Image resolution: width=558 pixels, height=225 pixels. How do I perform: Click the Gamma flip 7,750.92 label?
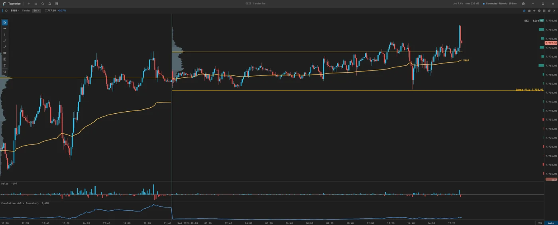point(529,90)
